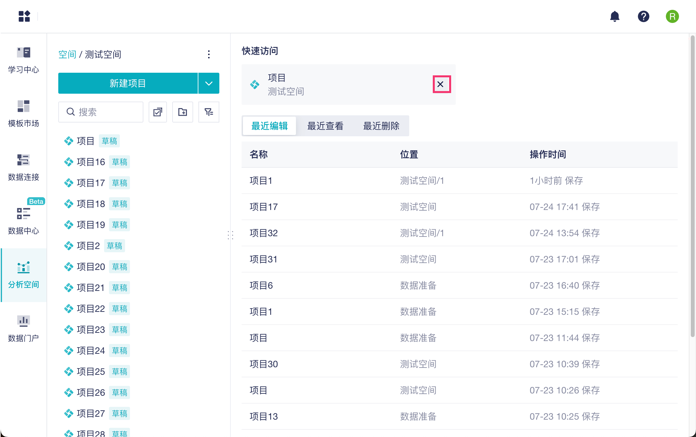Open 数据门户 sidebar section

[24, 329]
